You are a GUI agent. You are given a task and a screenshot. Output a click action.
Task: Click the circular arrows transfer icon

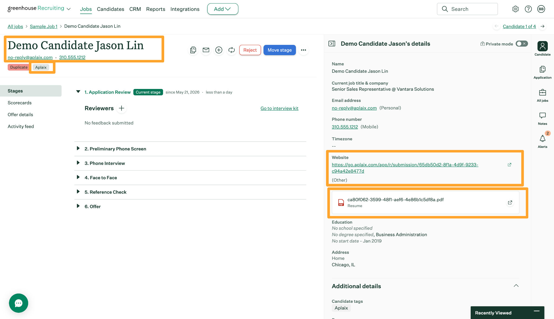point(232,50)
